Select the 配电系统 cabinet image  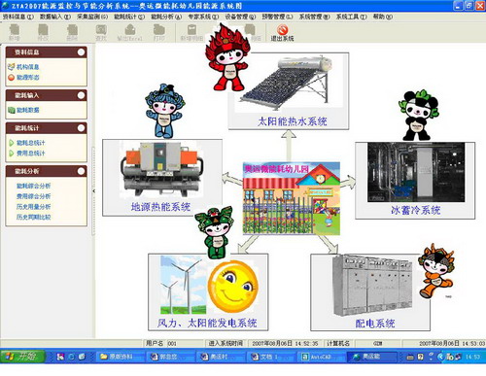pos(372,286)
